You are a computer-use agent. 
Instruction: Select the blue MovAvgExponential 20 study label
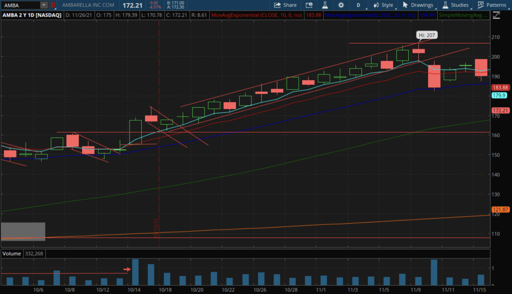(x=370, y=15)
